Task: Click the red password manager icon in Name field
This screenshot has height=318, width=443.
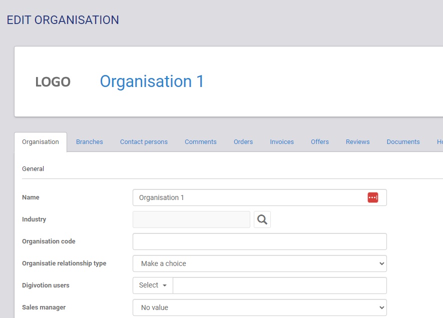Action: [x=372, y=197]
